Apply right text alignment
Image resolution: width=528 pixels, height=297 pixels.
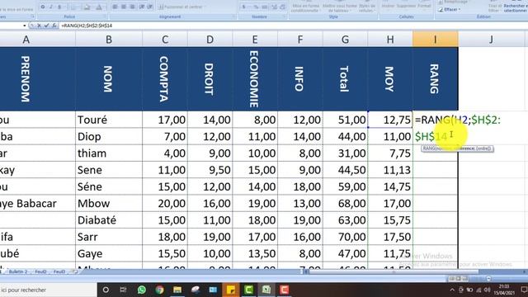click(132, 7)
